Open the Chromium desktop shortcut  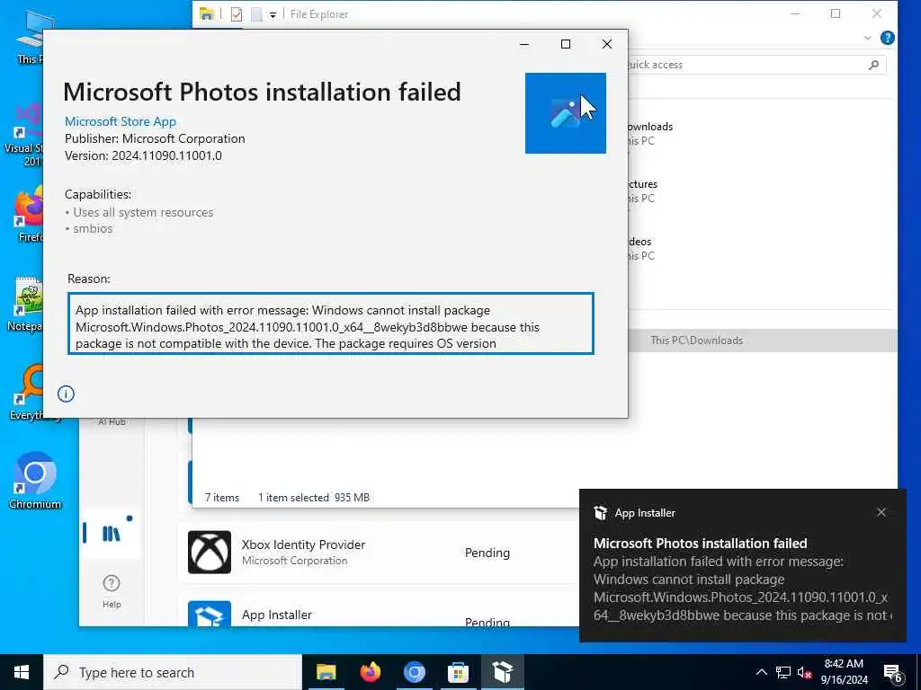35,480
